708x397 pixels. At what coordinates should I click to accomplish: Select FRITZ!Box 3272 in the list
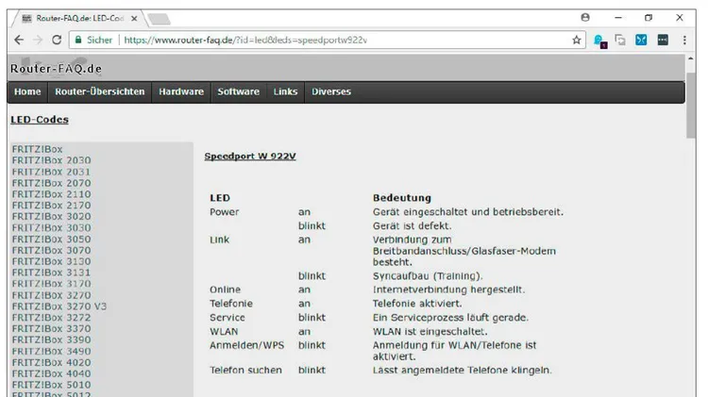pos(52,318)
